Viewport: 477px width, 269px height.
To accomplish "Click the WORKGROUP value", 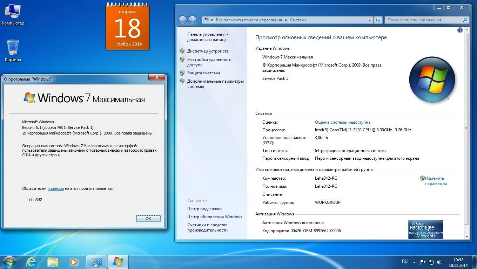I will pos(328,202).
